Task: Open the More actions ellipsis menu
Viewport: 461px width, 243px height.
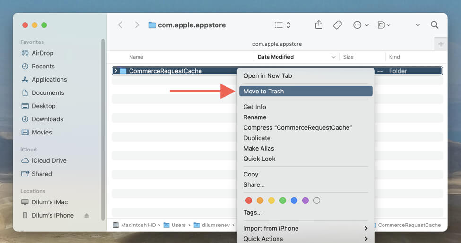Action: (x=360, y=25)
